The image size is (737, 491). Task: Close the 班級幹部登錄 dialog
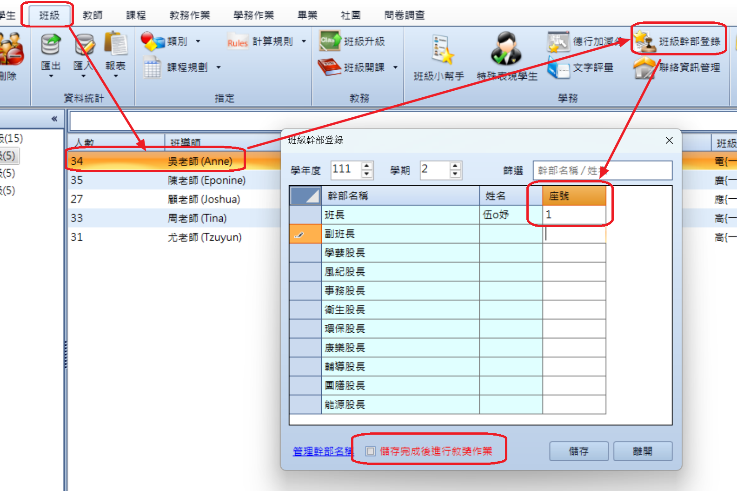pyautogui.click(x=669, y=140)
